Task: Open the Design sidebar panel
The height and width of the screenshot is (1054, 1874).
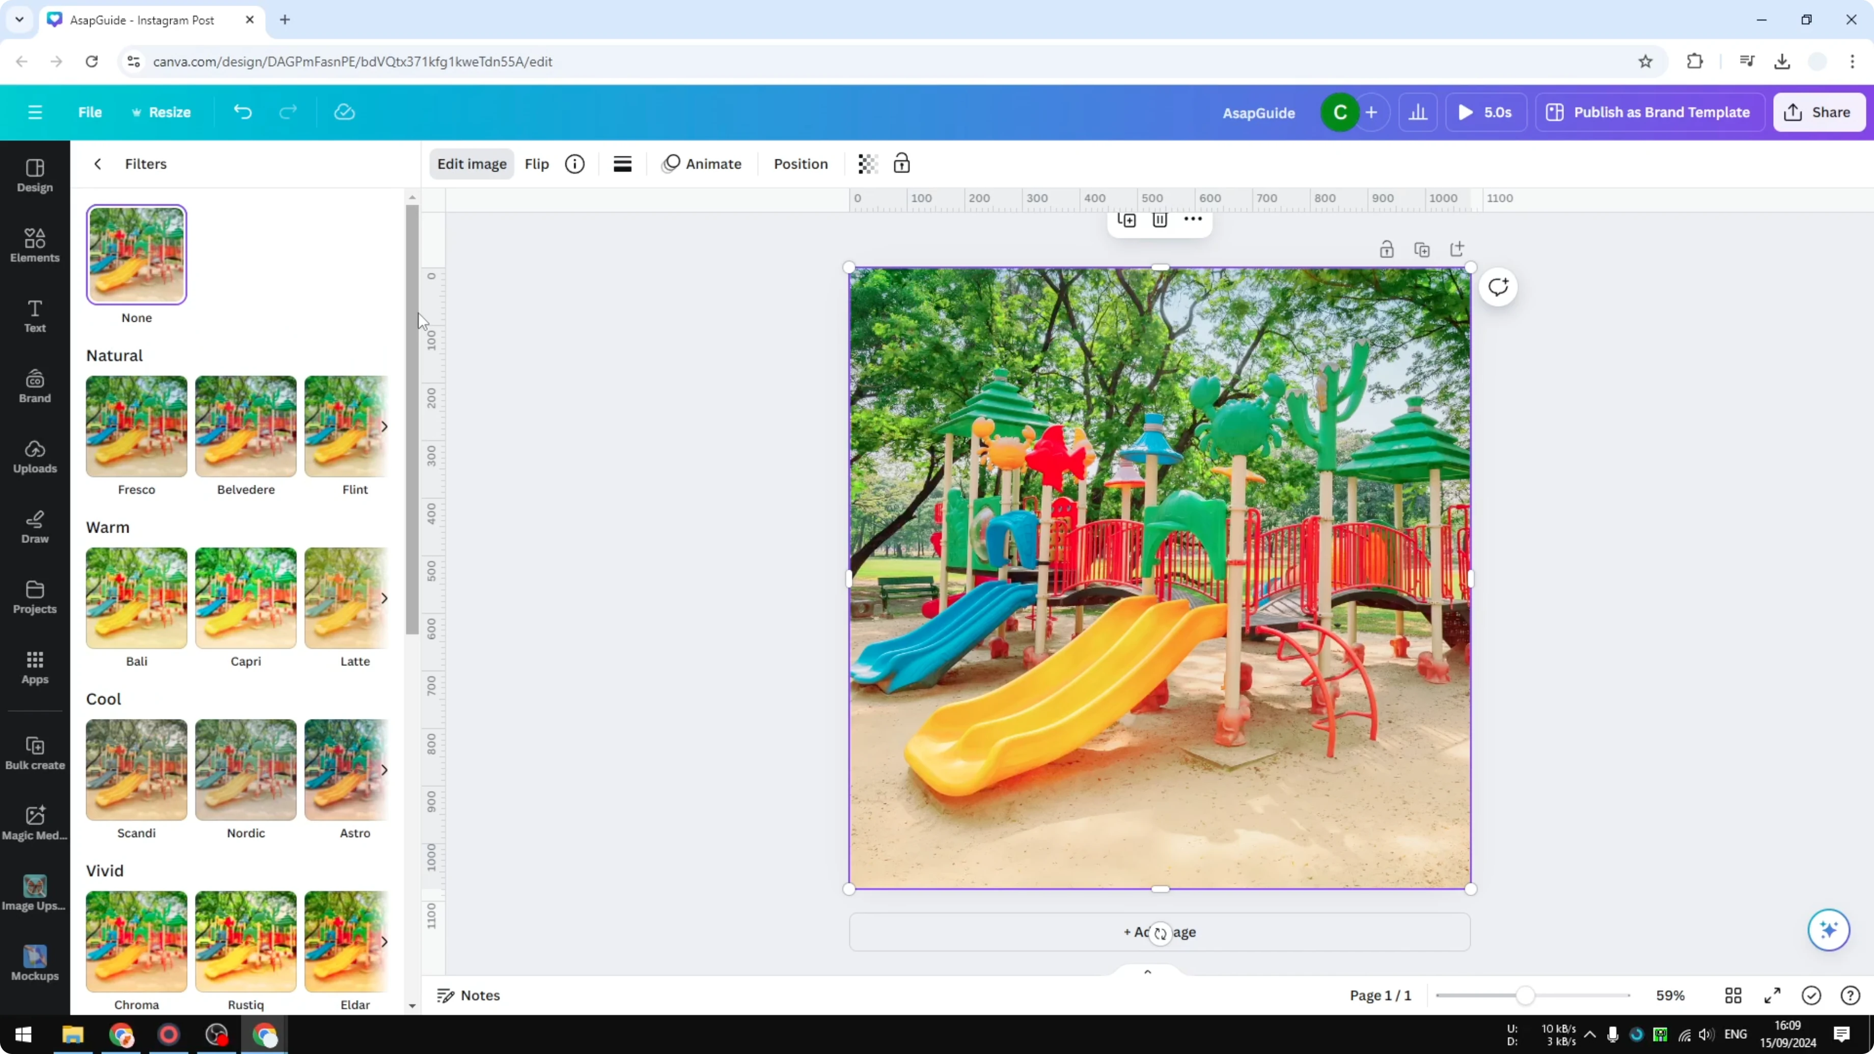Action: [x=35, y=175]
